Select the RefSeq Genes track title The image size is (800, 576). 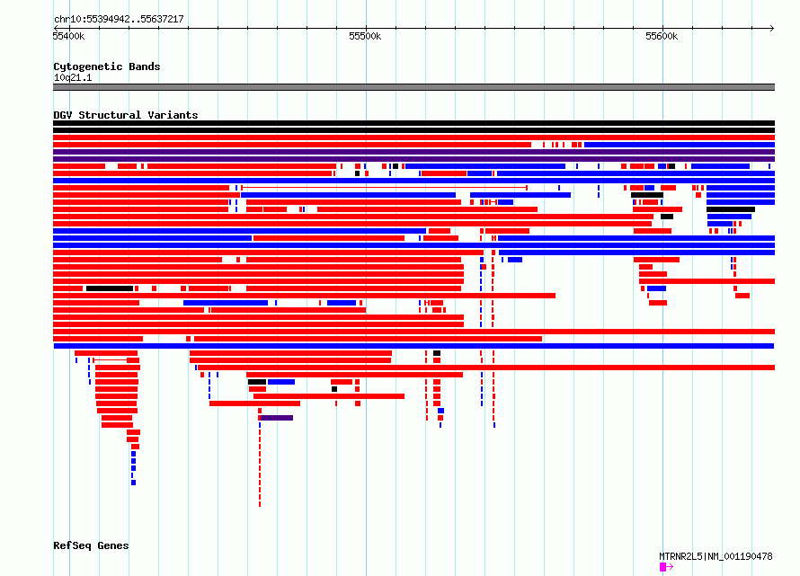tap(92, 545)
